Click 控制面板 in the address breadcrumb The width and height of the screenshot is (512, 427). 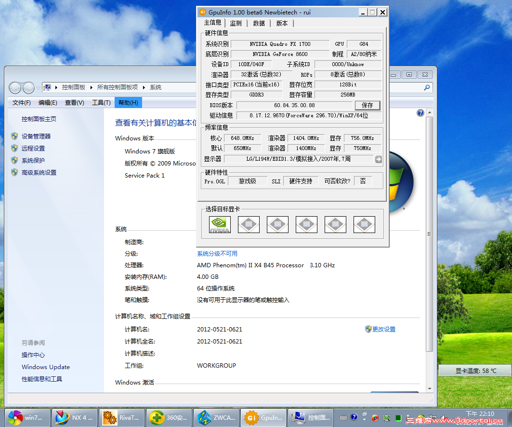[74, 87]
